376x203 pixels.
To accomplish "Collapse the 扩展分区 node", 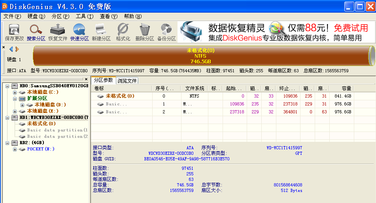I will pyautogui.click(x=15, y=99).
